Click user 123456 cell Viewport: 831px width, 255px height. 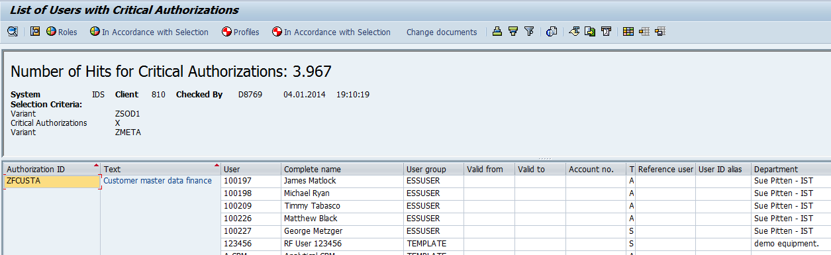click(251, 244)
